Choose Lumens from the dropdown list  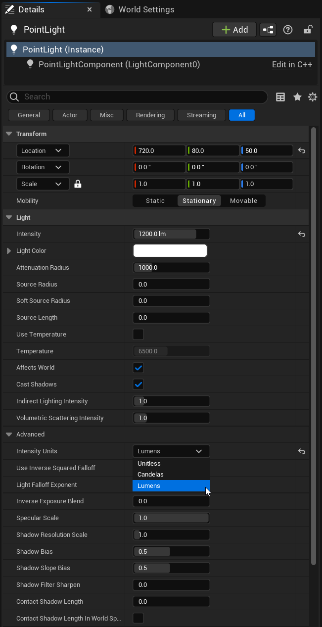coord(171,486)
